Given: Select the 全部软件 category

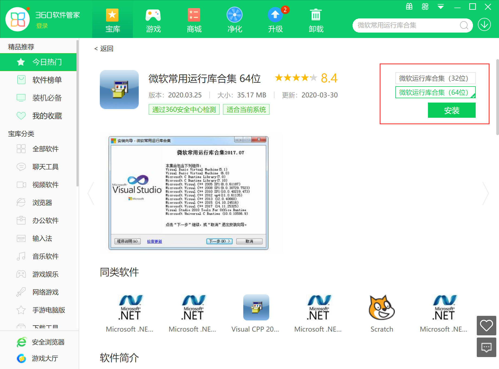Looking at the screenshot, I should tap(38, 149).
